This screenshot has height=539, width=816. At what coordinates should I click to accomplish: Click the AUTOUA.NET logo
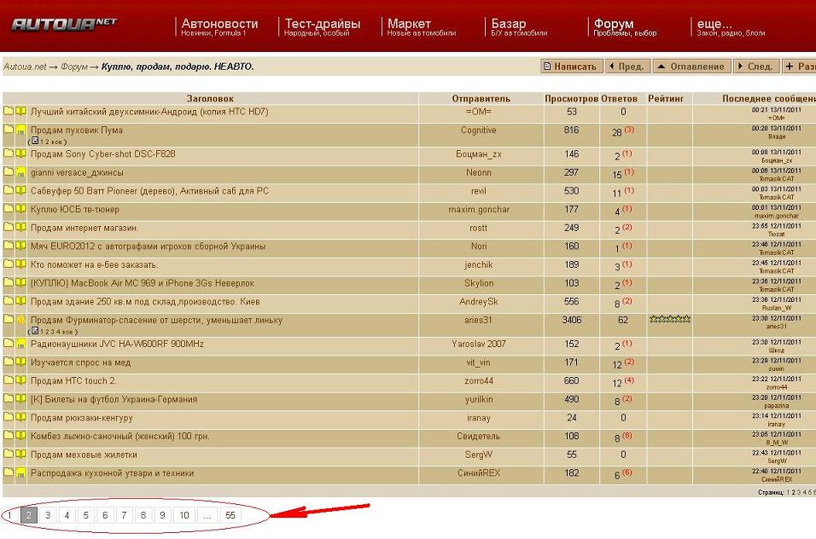[x=64, y=25]
